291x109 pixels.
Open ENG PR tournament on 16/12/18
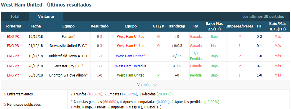pos(13,36)
